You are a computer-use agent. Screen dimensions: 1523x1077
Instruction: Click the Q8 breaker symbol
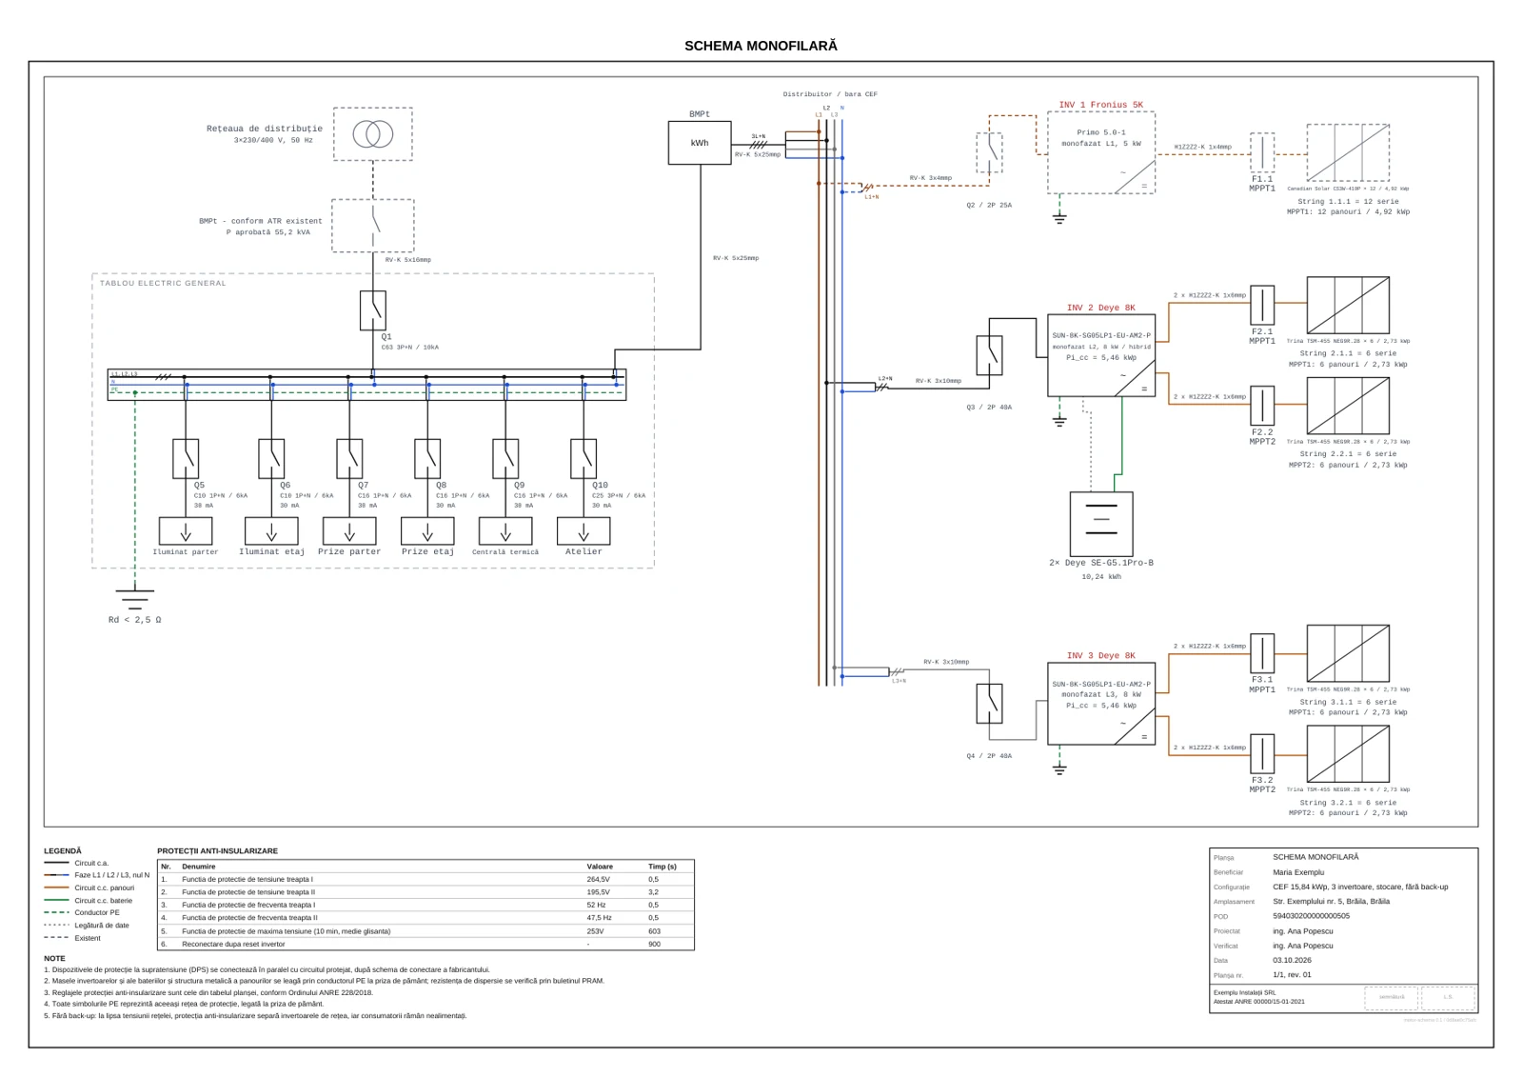427,459
